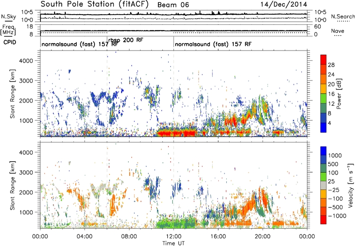Screen dimensions: 355x246
Task: Click the 'South Pole Station (fitACF)' title
Action: 95,4
